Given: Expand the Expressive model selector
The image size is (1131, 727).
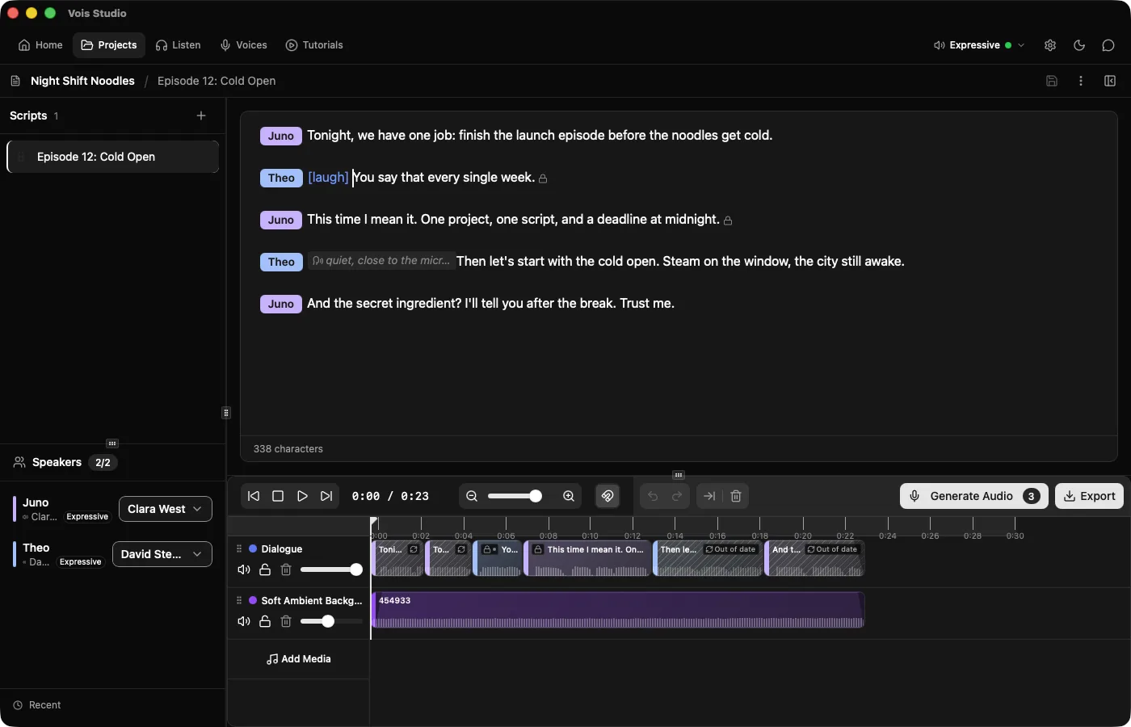Looking at the screenshot, I should (979, 45).
